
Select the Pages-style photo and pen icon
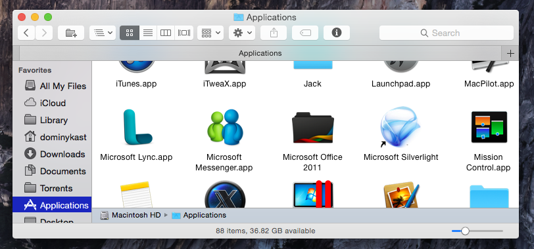401,195
